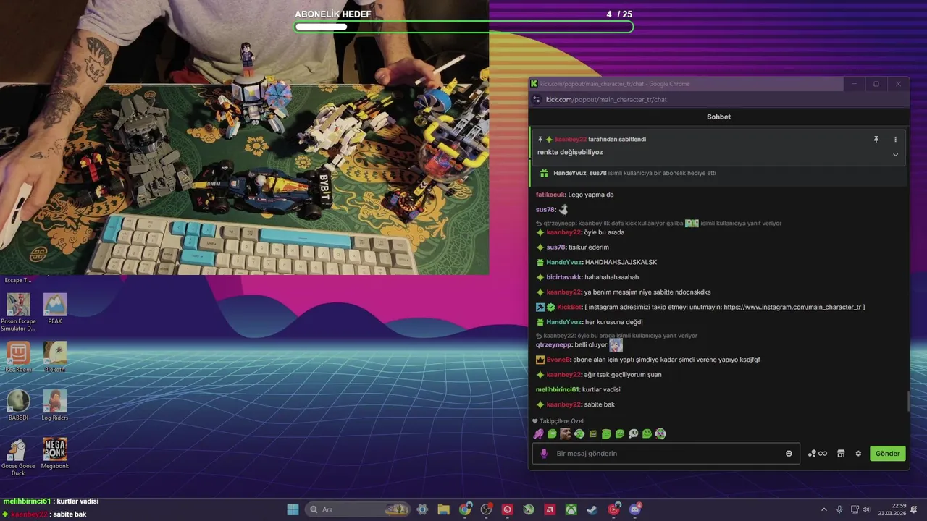Click the Abonelik Hedef progress bar

point(463,27)
